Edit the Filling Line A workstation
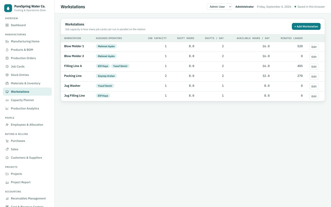This screenshot has width=331, height=207. (x=314, y=67)
